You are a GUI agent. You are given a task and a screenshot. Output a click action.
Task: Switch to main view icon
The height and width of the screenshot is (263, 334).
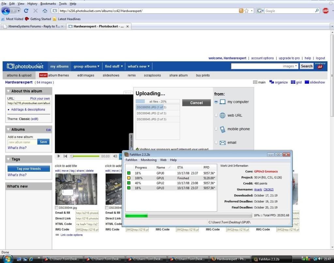[255, 82]
